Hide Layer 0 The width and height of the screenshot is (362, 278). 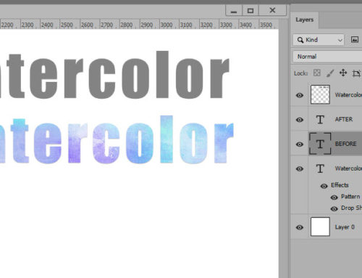300,227
